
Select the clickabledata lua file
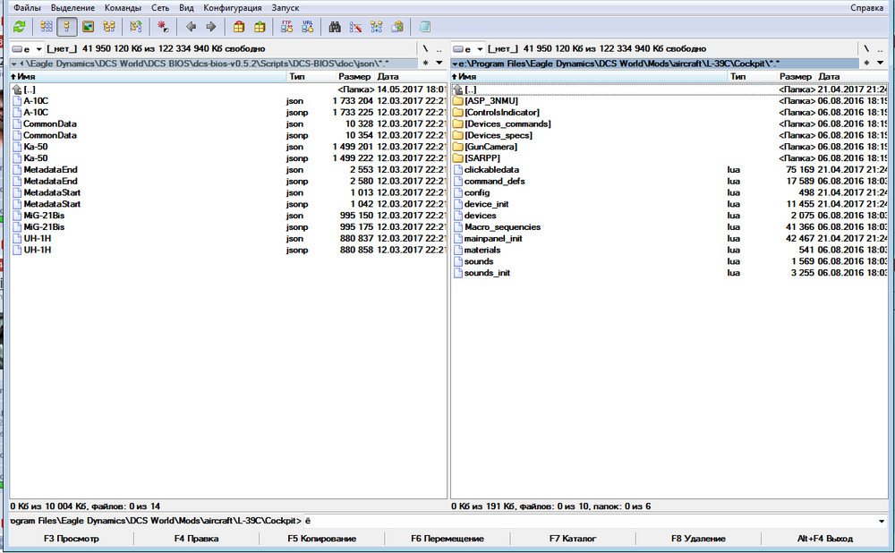669,169
